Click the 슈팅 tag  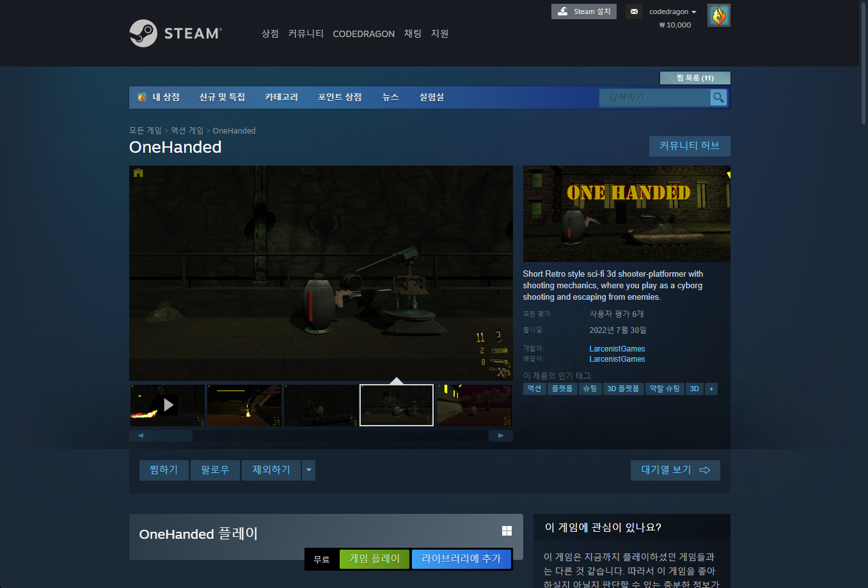click(x=590, y=389)
